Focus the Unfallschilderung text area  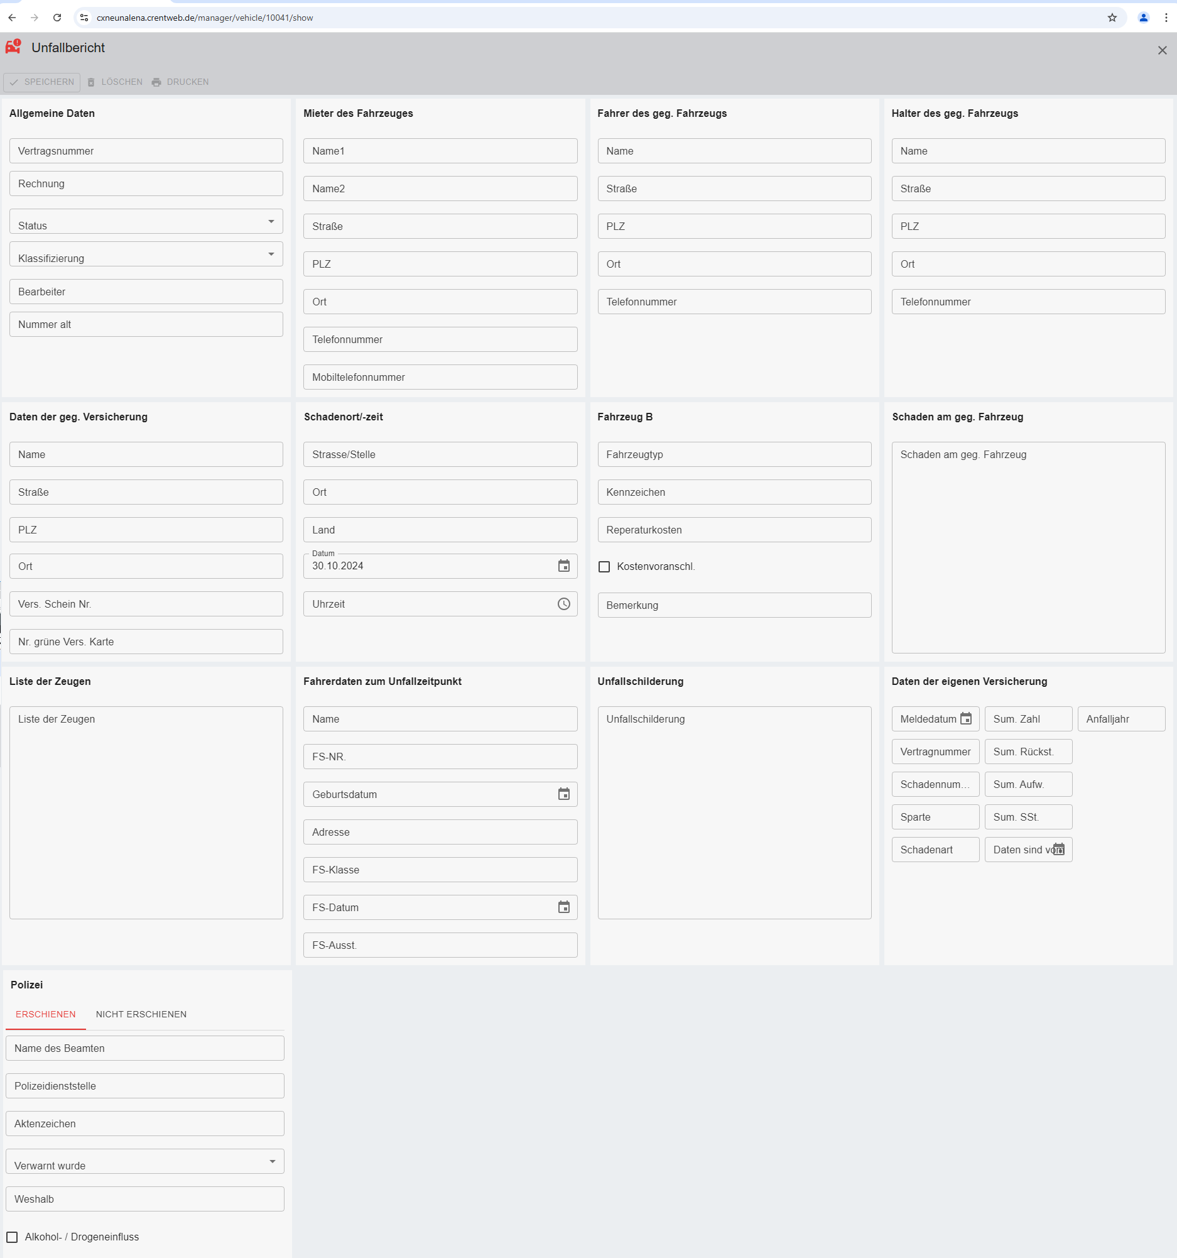coord(734,812)
